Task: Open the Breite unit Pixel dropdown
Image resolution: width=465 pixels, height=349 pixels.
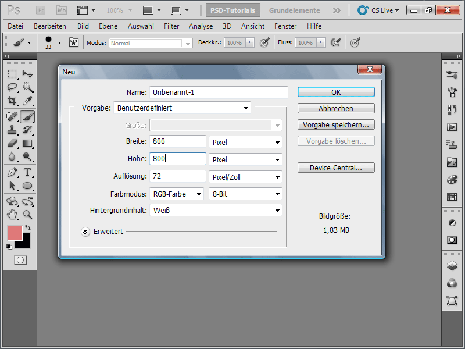Action: [x=245, y=142]
